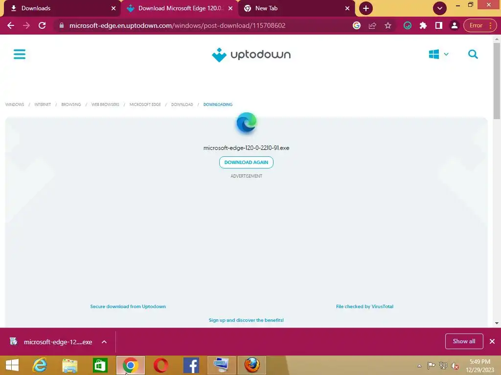Viewport: 501px width, 375px height.
Task: Launch Opera from taskbar
Action: pyautogui.click(x=160, y=365)
